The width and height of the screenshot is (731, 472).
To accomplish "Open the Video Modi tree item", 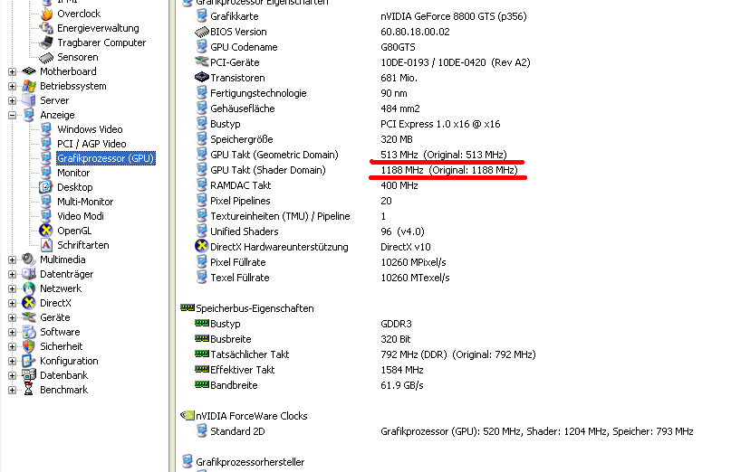I will click(81, 216).
